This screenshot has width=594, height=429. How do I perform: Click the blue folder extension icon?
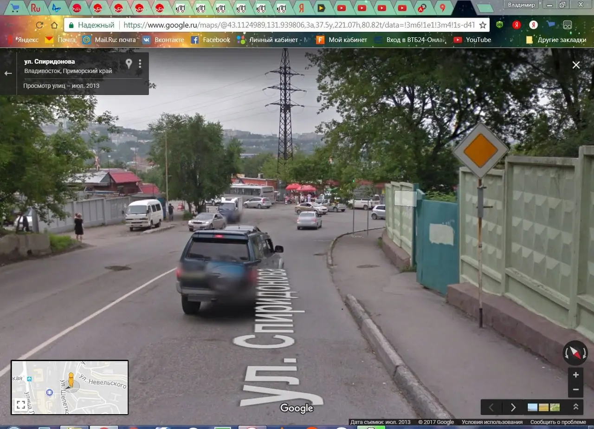pos(551,25)
